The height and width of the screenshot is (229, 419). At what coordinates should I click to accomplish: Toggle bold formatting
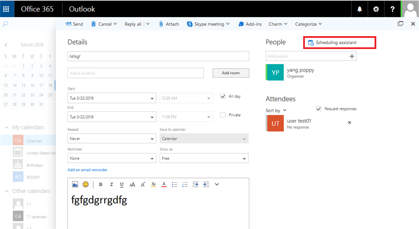pyautogui.click(x=101, y=184)
